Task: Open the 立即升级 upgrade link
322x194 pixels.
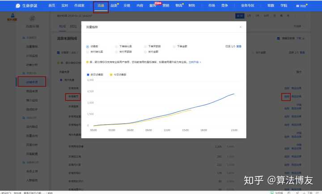Action: click(194, 62)
